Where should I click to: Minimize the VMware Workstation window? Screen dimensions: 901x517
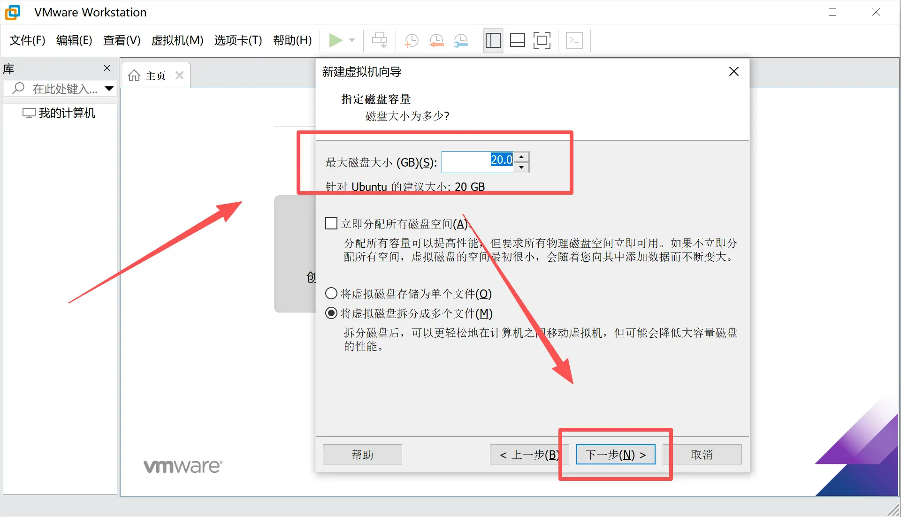(x=788, y=12)
